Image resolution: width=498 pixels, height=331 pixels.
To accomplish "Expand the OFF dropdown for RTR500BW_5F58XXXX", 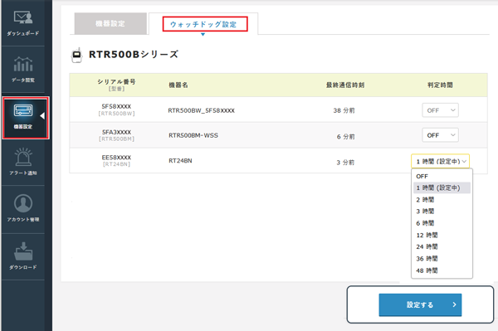I will (x=440, y=110).
